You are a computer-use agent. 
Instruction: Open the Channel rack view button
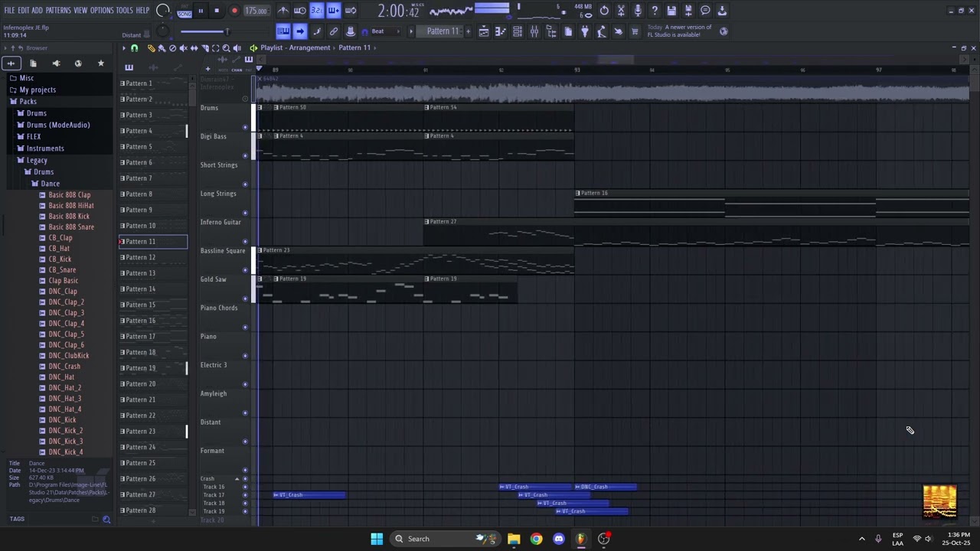(518, 31)
